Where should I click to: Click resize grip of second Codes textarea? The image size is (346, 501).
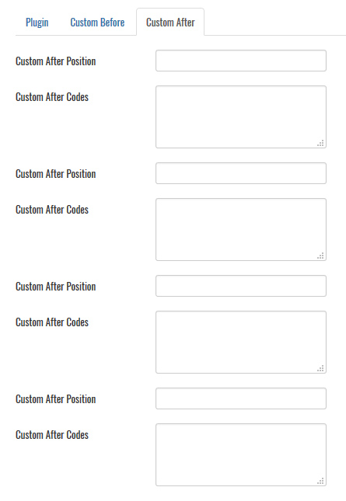click(x=321, y=256)
